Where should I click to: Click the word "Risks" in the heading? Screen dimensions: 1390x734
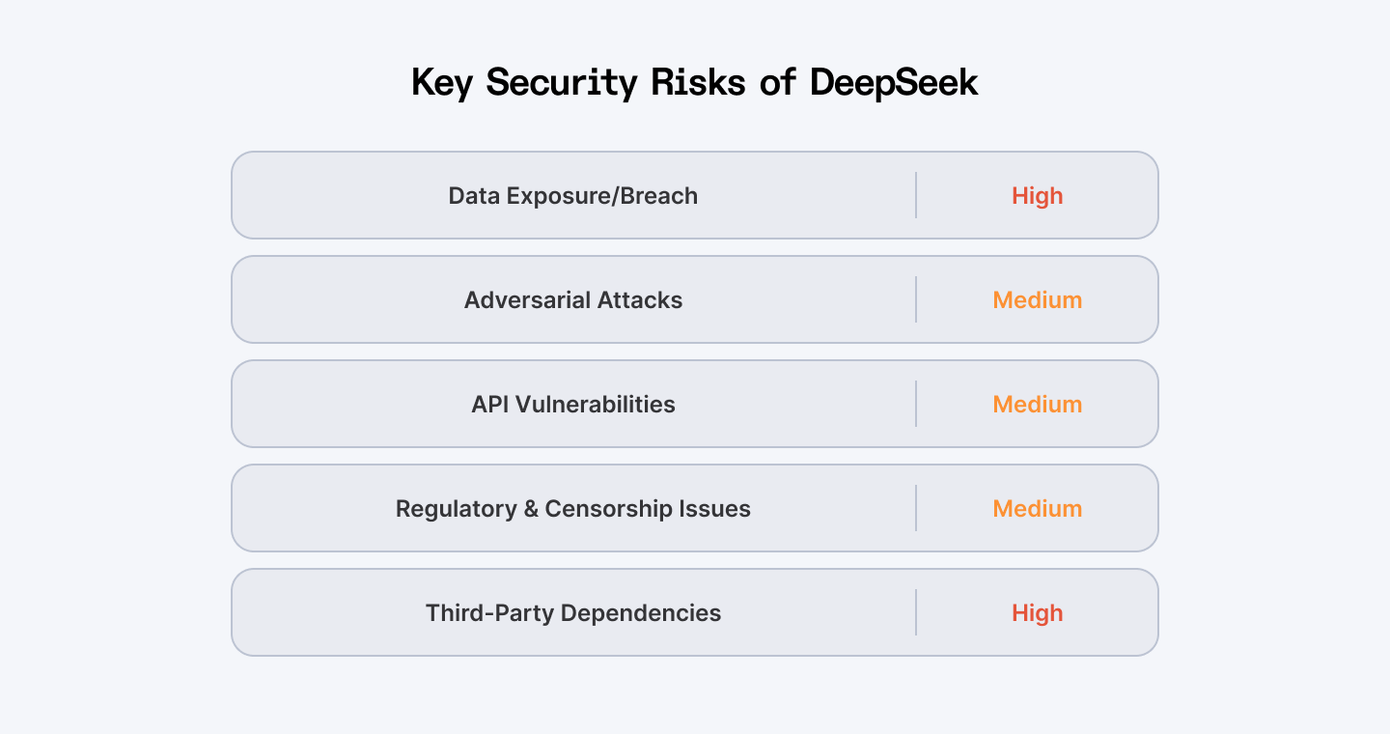[x=698, y=83]
